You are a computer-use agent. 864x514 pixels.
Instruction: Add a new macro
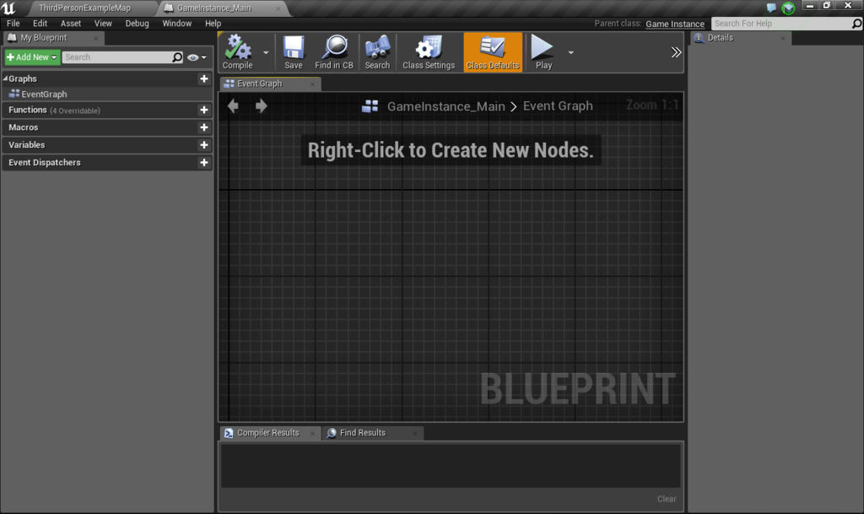pos(204,127)
